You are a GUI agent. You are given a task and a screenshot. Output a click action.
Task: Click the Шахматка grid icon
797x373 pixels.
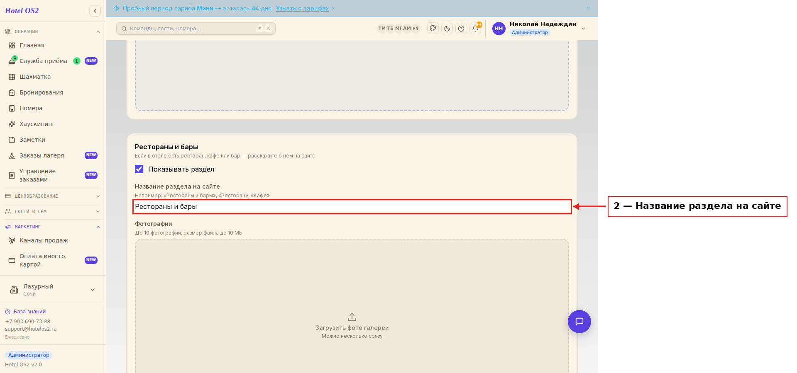pyautogui.click(x=12, y=77)
